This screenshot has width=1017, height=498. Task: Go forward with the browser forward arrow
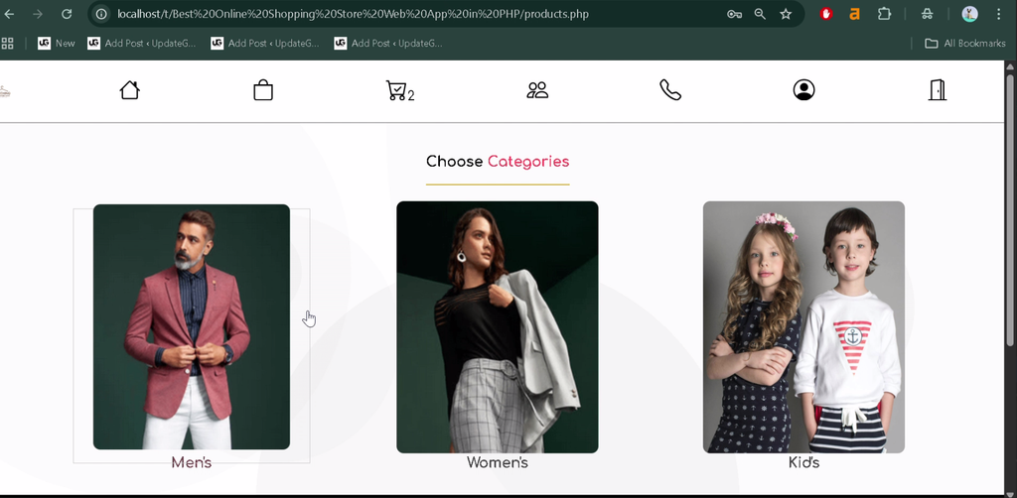pyautogui.click(x=38, y=14)
